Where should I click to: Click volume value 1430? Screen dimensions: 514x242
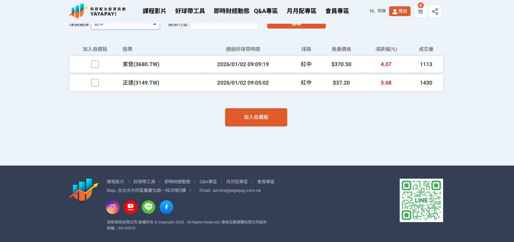point(426,83)
